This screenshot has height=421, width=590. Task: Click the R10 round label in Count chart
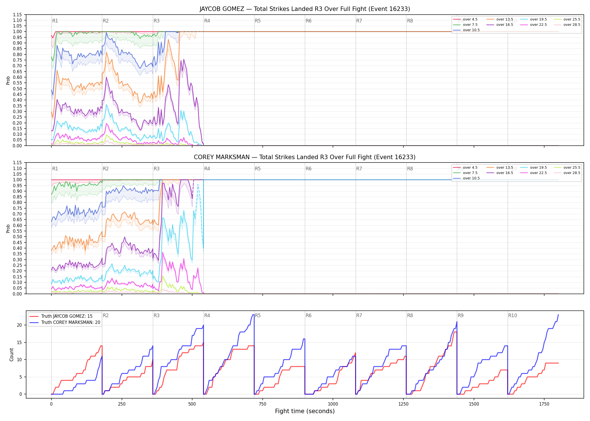[x=512, y=315]
